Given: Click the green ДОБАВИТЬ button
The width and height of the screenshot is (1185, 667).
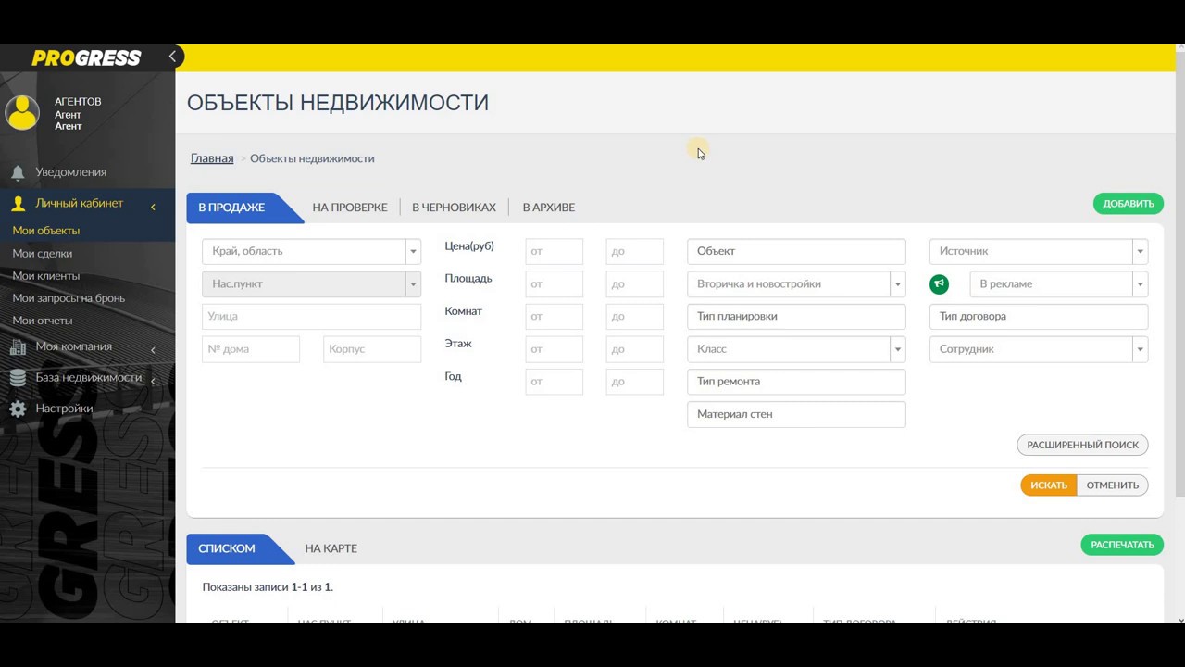Looking at the screenshot, I should [1129, 204].
